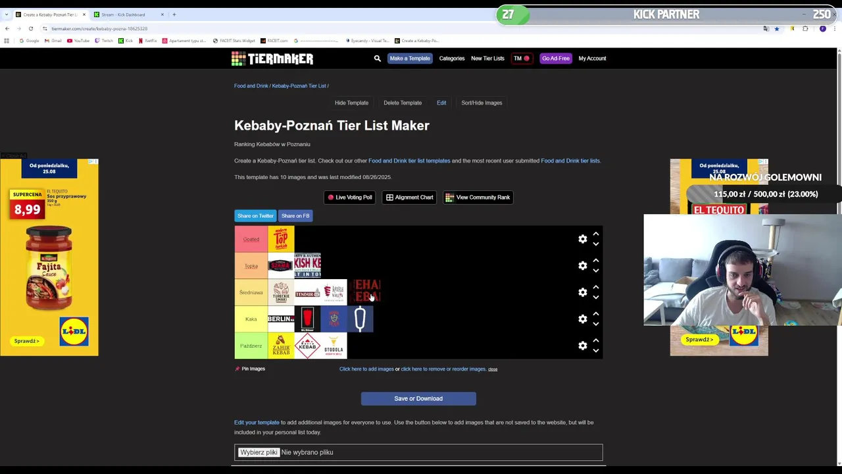Open New Tier Lists menu item
The height and width of the screenshot is (474, 842).
[x=487, y=59]
